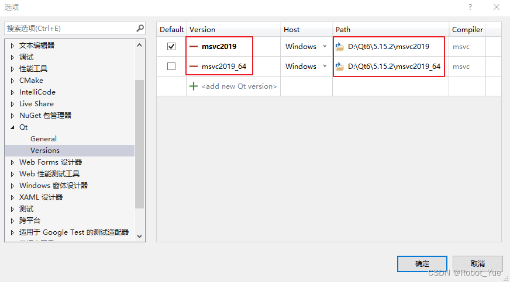Click the search magnifier icon
The width and height of the screenshot is (510, 282).
(140, 28)
